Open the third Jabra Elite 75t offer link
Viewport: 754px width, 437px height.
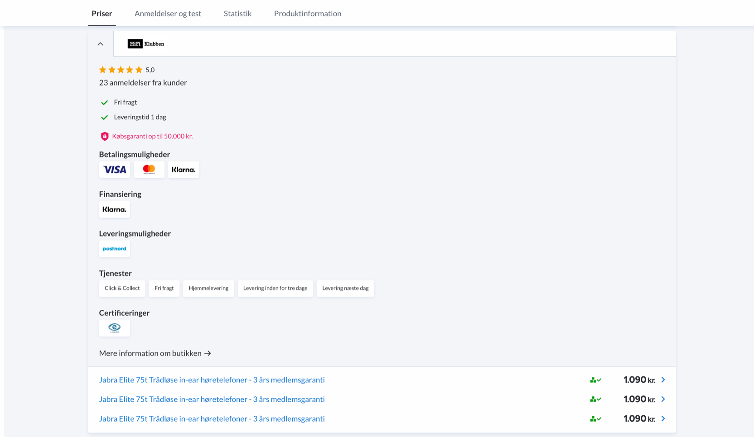click(x=212, y=419)
